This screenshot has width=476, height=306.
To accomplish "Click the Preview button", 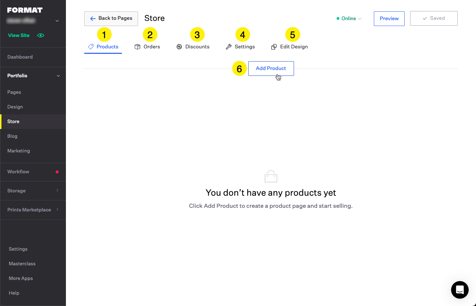I will pyautogui.click(x=389, y=19).
